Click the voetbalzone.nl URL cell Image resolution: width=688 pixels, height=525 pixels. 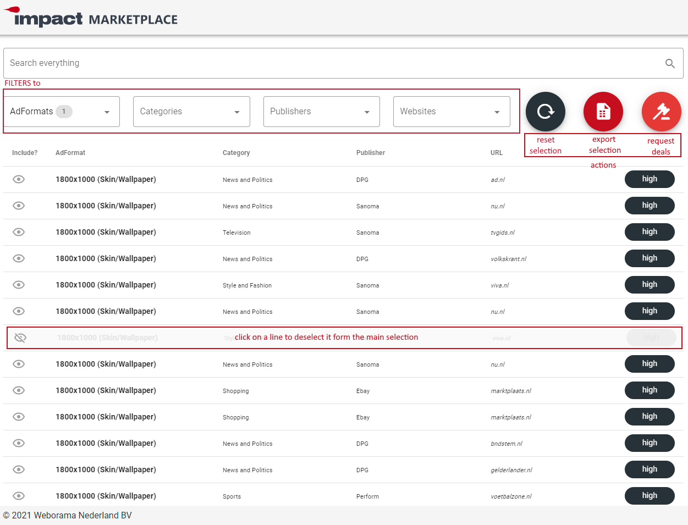tap(511, 496)
